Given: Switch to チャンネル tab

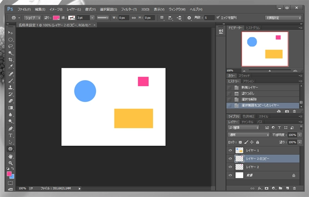Looking at the screenshot, I should point(247,122).
